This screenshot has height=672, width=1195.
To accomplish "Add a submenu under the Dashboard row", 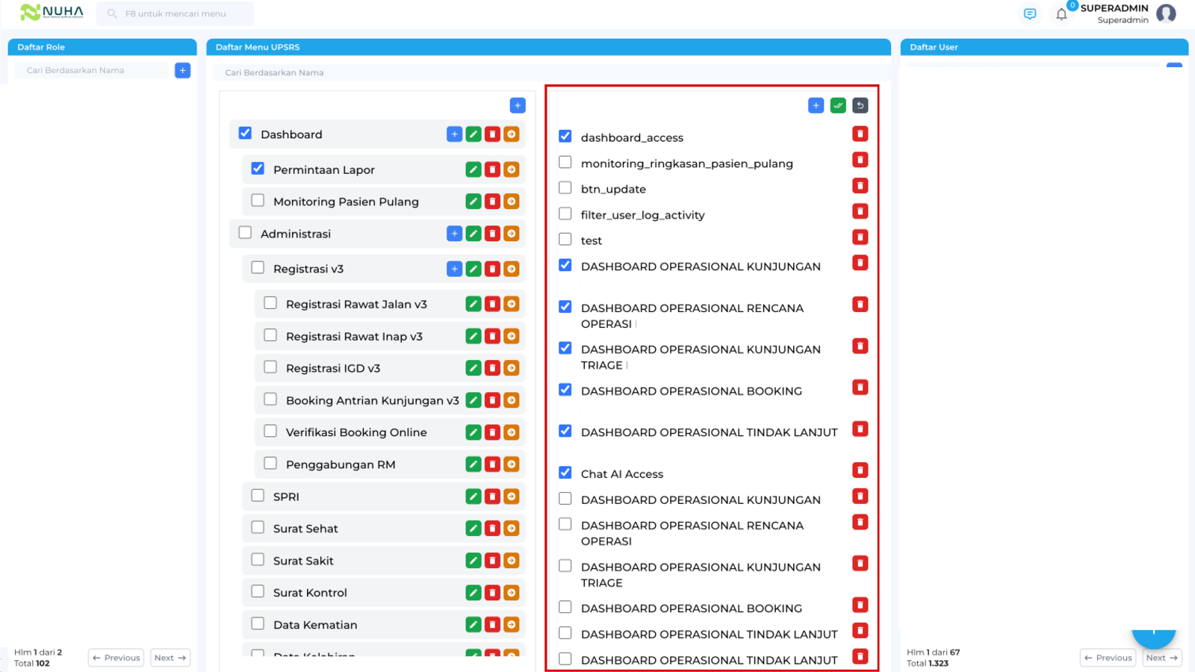I will point(454,134).
